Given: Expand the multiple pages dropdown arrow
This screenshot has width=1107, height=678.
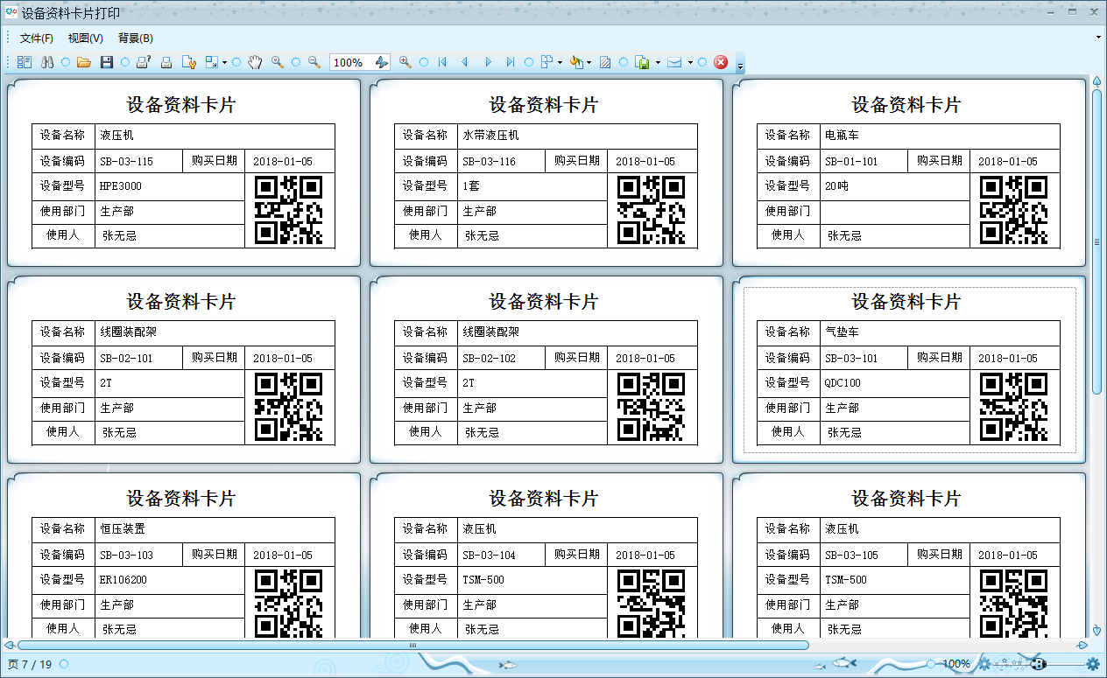Looking at the screenshot, I should pyautogui.click(x=560, y=62).
